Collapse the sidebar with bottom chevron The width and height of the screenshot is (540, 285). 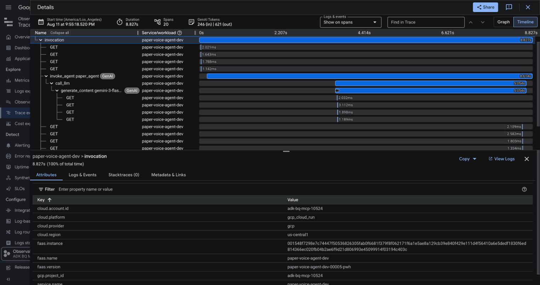[x=8, y=279]
